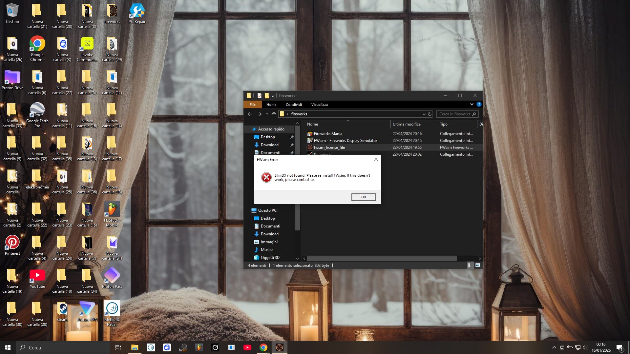
Task: Open the address bar history dropdown
Action: [x=424, y=114]
